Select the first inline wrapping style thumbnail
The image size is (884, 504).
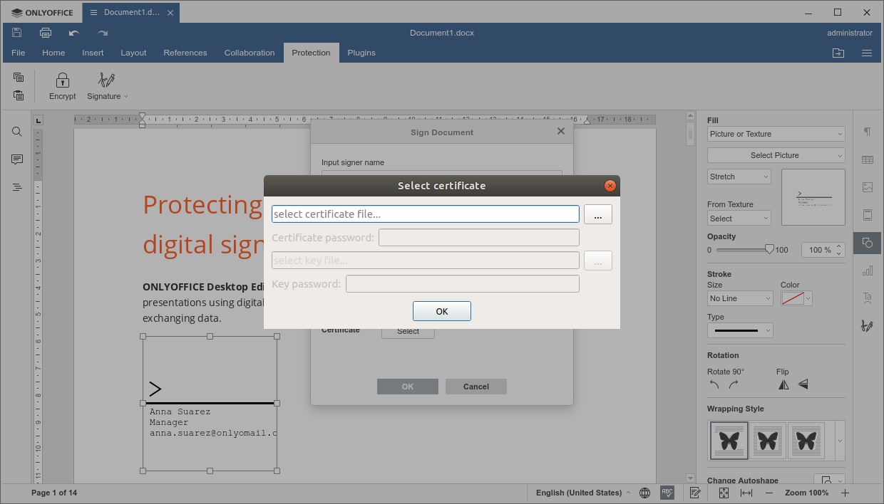729,441
